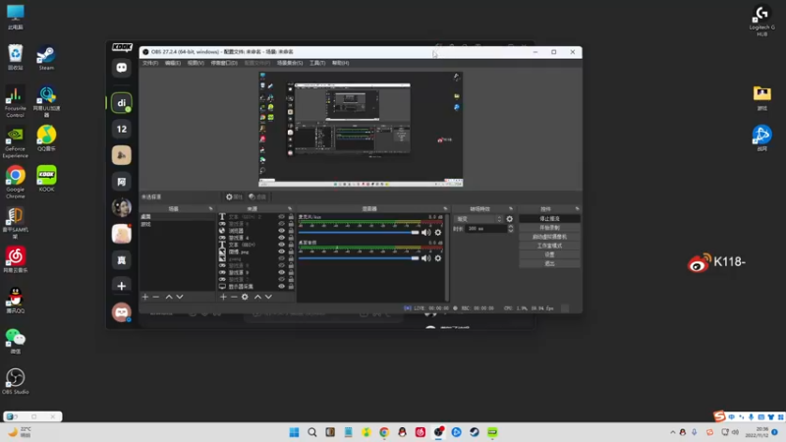
Task: Open source properties gear in the sources toolbar
Action: pos(245,297)
